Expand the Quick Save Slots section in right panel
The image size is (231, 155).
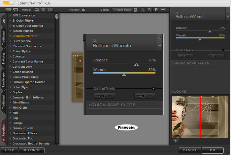(x=191, y=63)
